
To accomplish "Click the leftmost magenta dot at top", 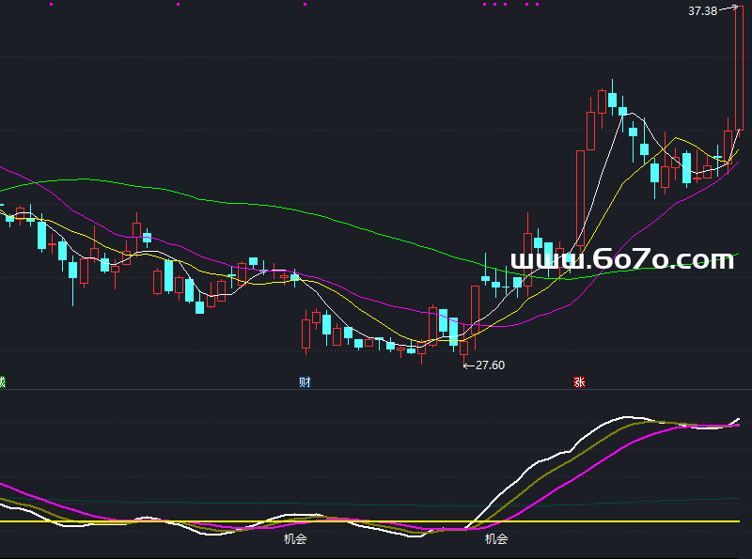I will (51, 4).
